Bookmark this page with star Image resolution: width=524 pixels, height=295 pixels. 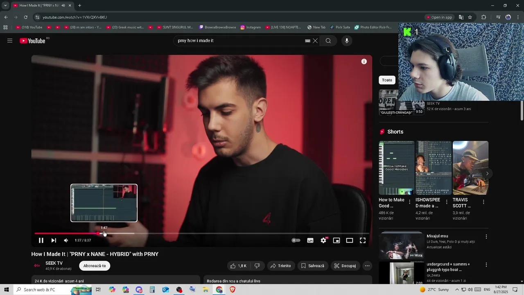click(470, 17)
